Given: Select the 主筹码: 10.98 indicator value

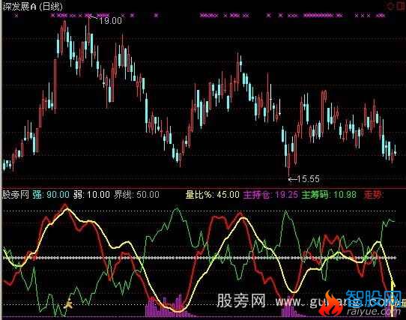Looking at the screenshot, I should tap(329, 195).
